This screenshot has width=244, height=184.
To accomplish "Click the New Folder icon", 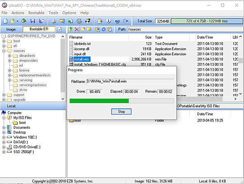I will [83, 29].
